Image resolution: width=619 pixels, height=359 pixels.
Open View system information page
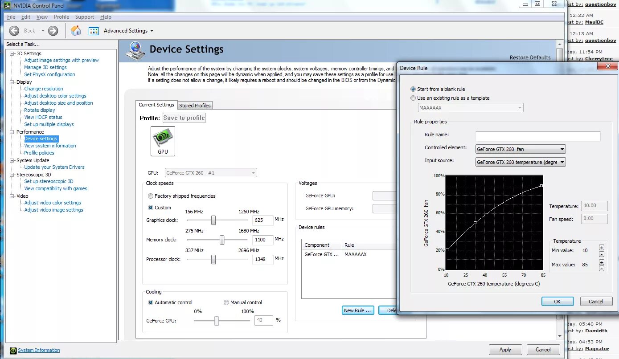point(50,146)
